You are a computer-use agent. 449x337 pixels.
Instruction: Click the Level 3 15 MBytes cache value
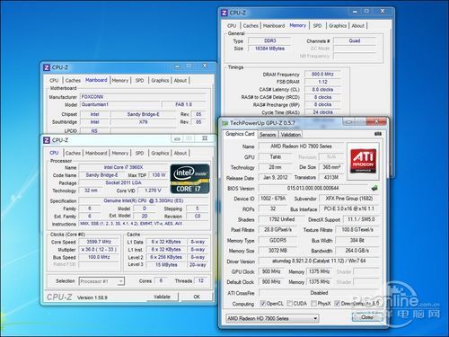click(166, 265)
